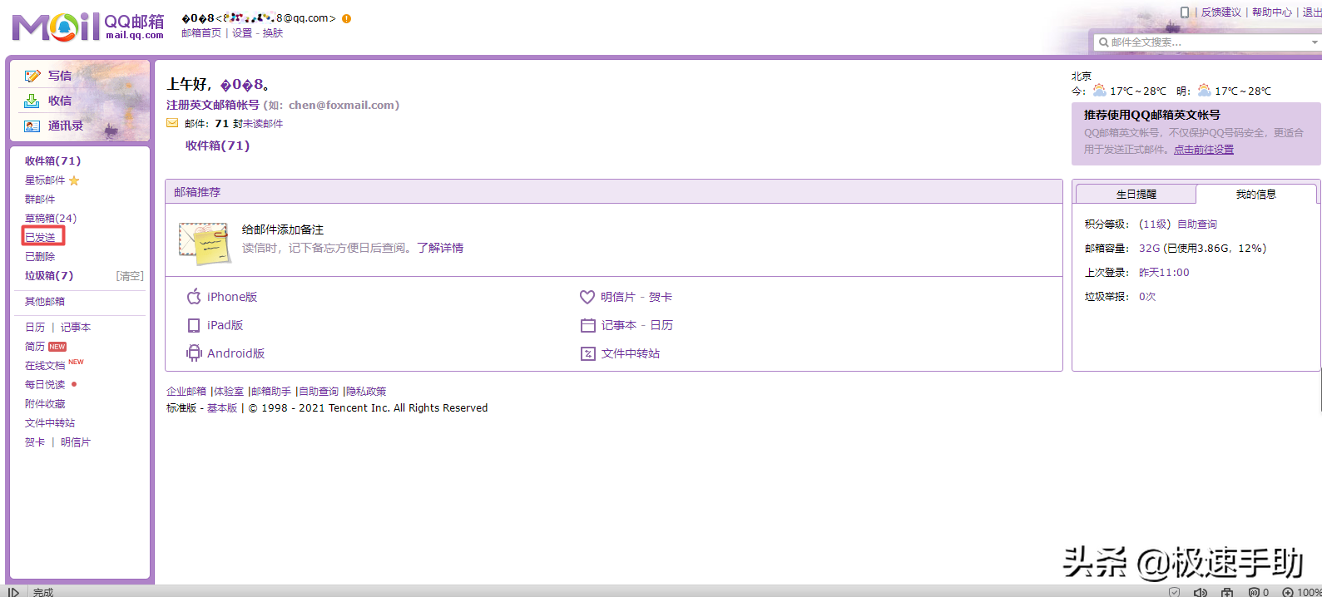Open the 邮箱首页 link

coord(201,32)
